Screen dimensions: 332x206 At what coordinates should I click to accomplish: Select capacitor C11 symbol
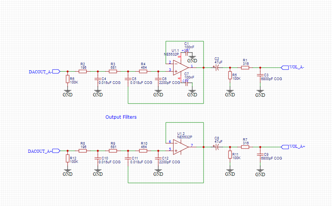[128, 158]
